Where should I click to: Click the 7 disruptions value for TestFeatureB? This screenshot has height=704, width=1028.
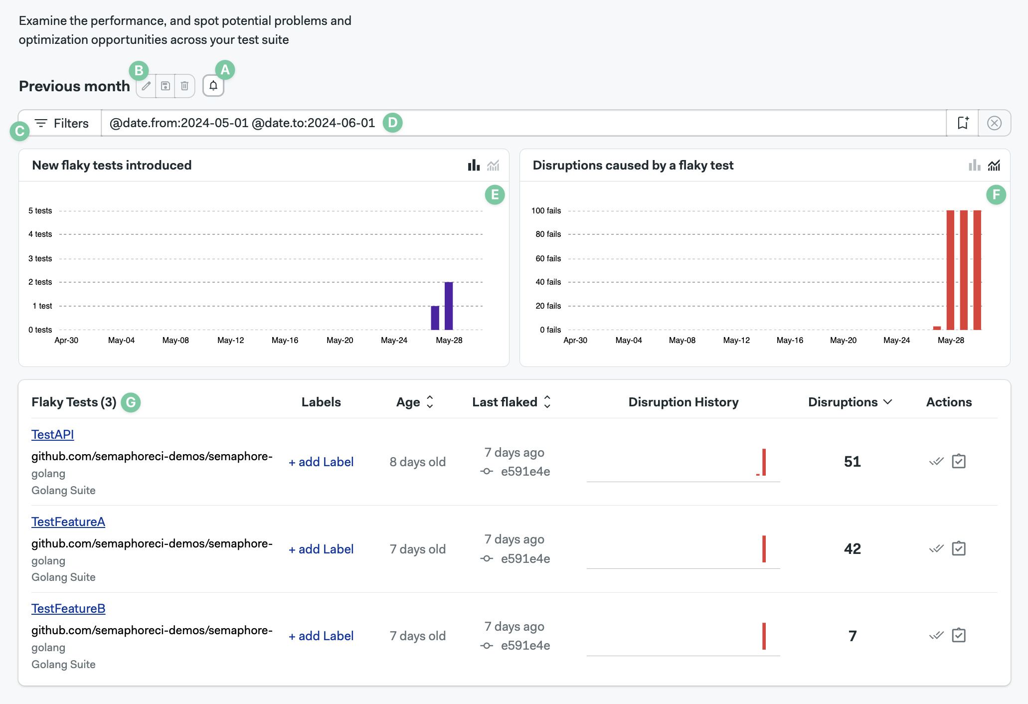click(853, 636)
